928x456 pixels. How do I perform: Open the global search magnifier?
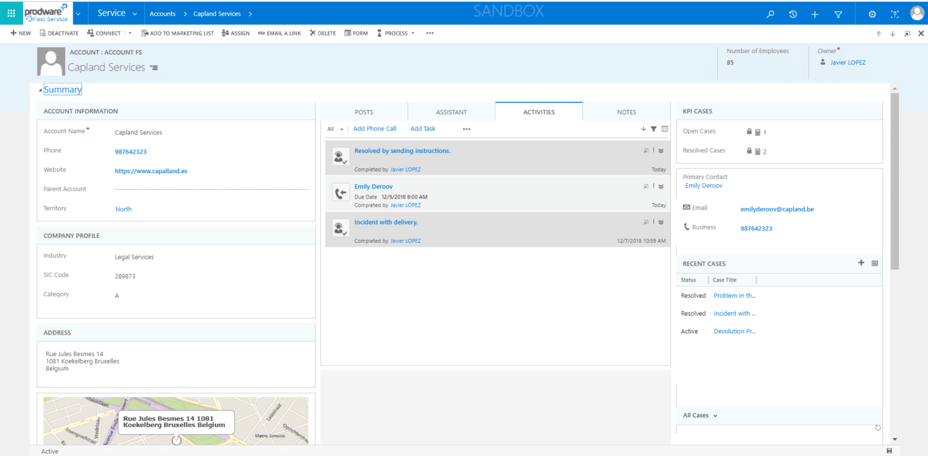point(771,13)
